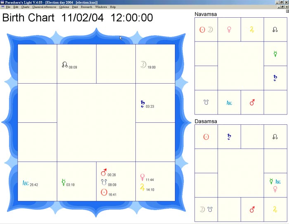Click the Birth Chart title heading
The width and height of the screenshot is (289, 224).
(x=28, y=18)
